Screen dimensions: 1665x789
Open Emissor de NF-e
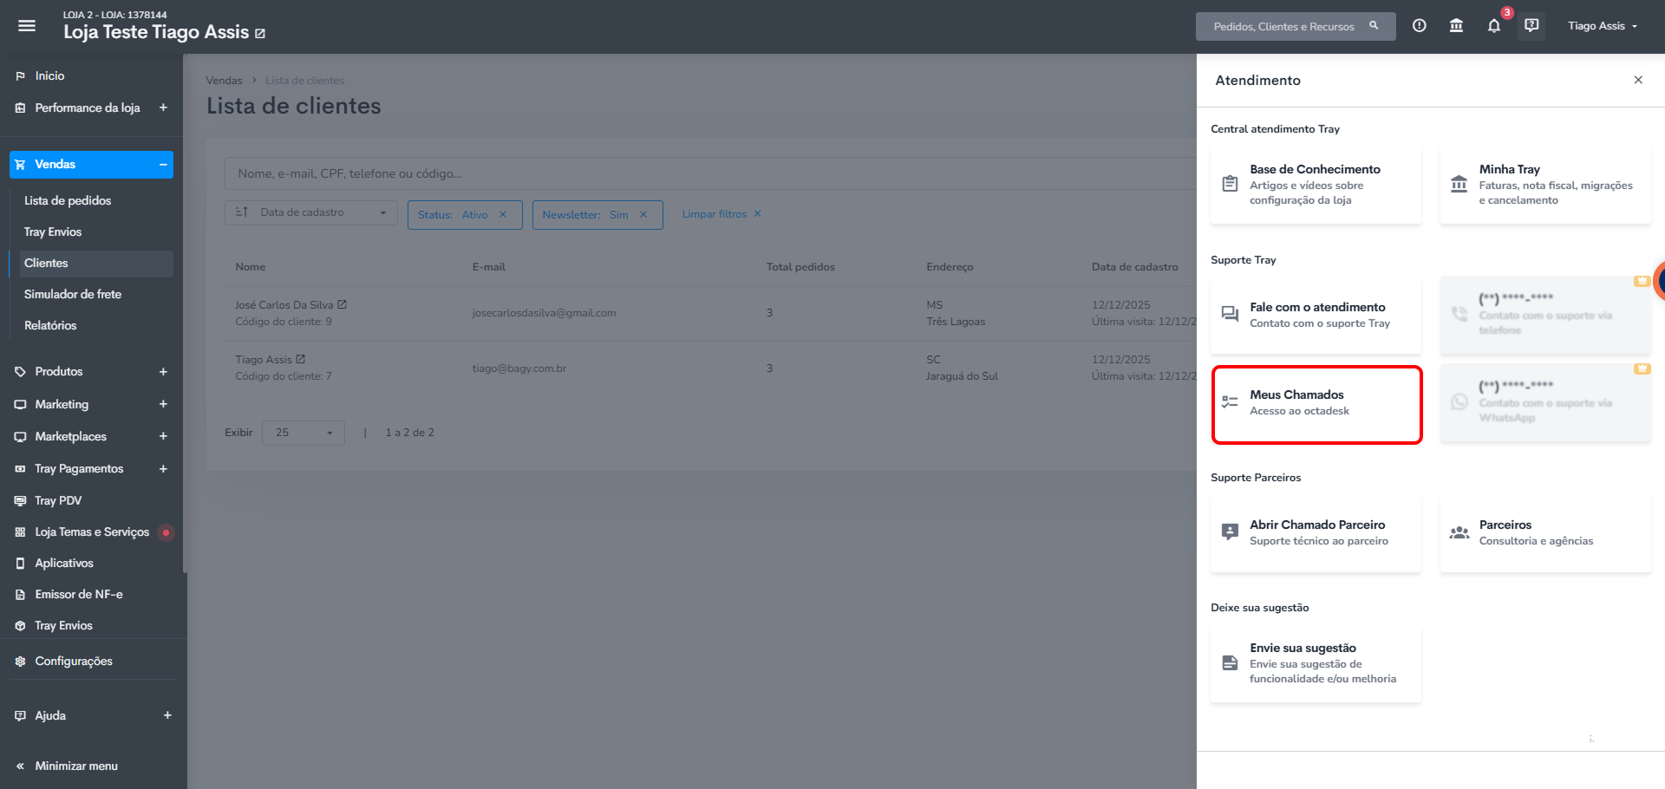pyautogui.click(x=79, y=595)
